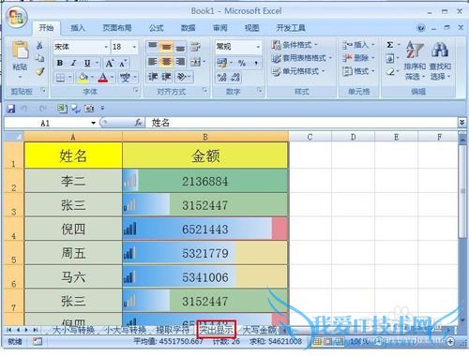Apply Comma style format
The image size is (469, 356).
click(256, 64)
